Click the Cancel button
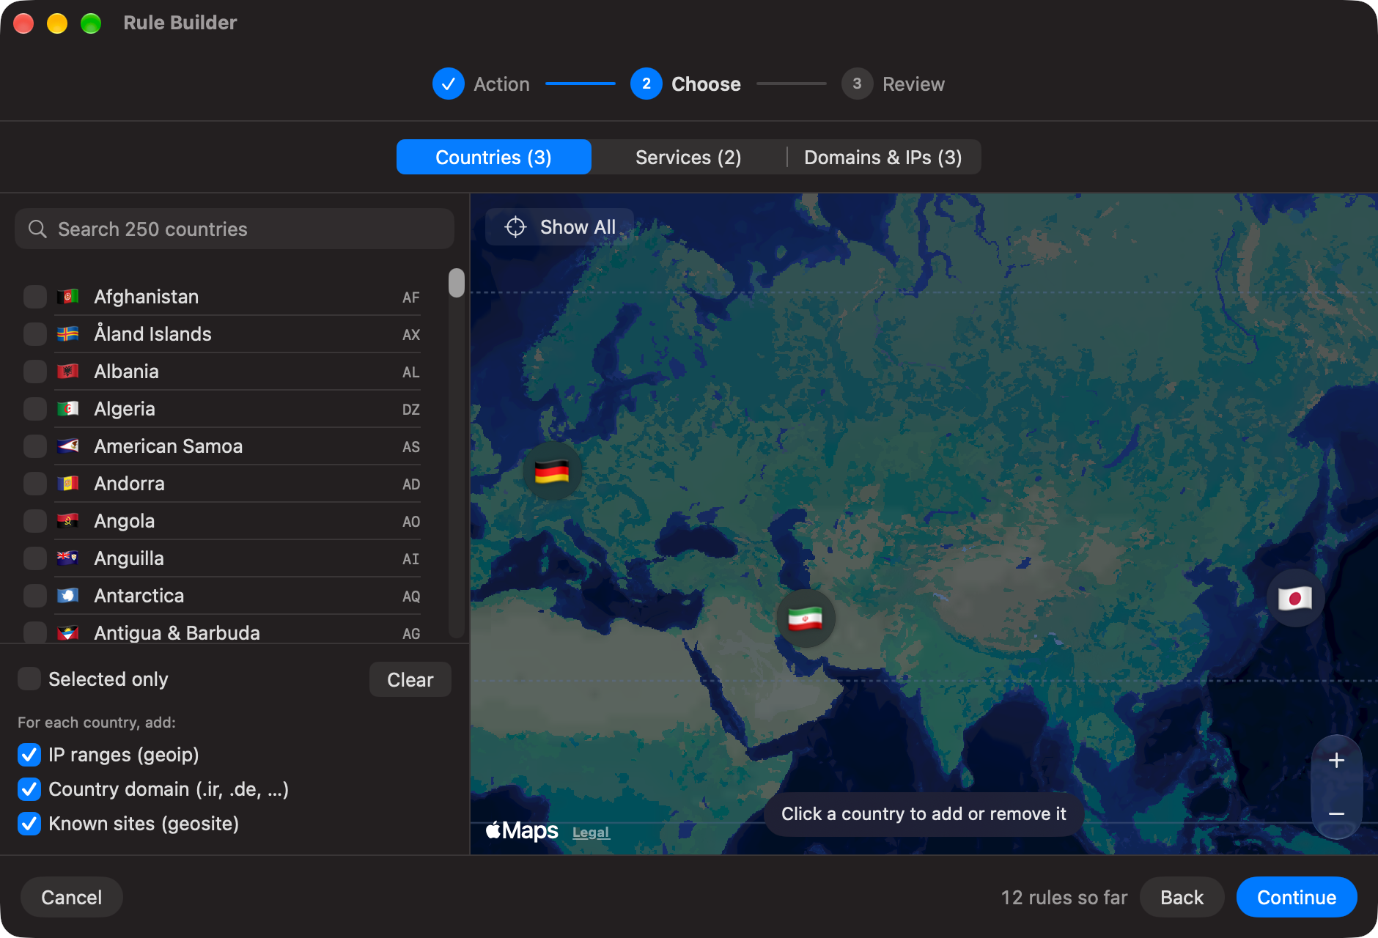Viewport: 1378px width, 938px height. (72, 897)
